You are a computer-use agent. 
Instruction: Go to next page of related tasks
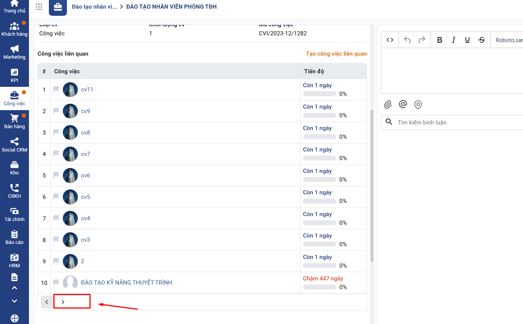pos(63,302)
